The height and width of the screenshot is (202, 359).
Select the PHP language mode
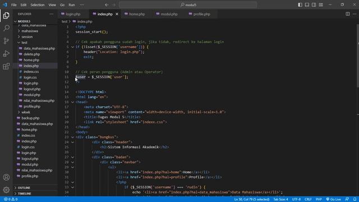coord(319,199)
